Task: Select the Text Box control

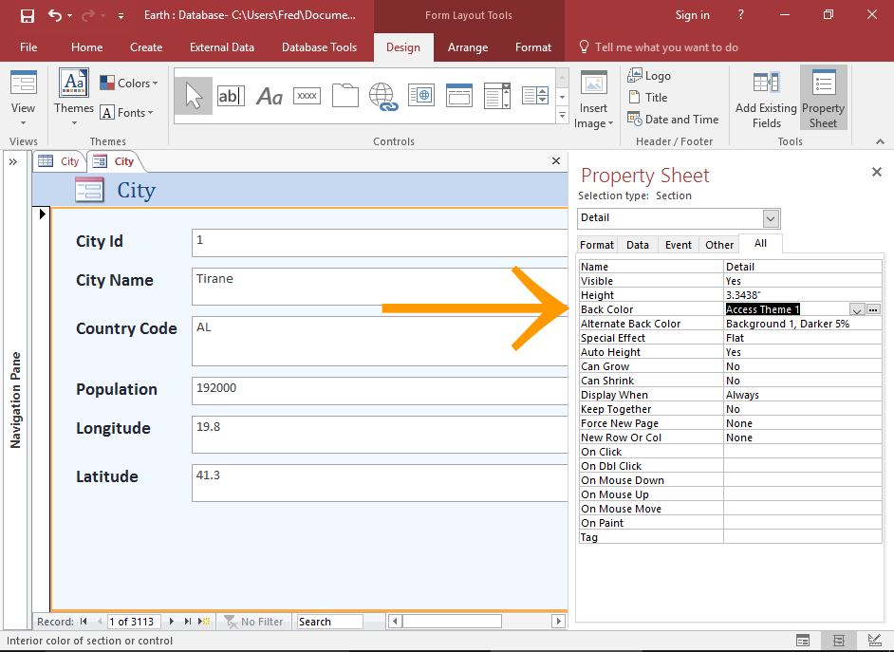Action: (x=231, y=95)
